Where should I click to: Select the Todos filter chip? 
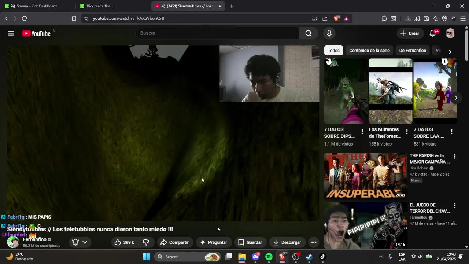pyautogui.click(x=333, y=51)
